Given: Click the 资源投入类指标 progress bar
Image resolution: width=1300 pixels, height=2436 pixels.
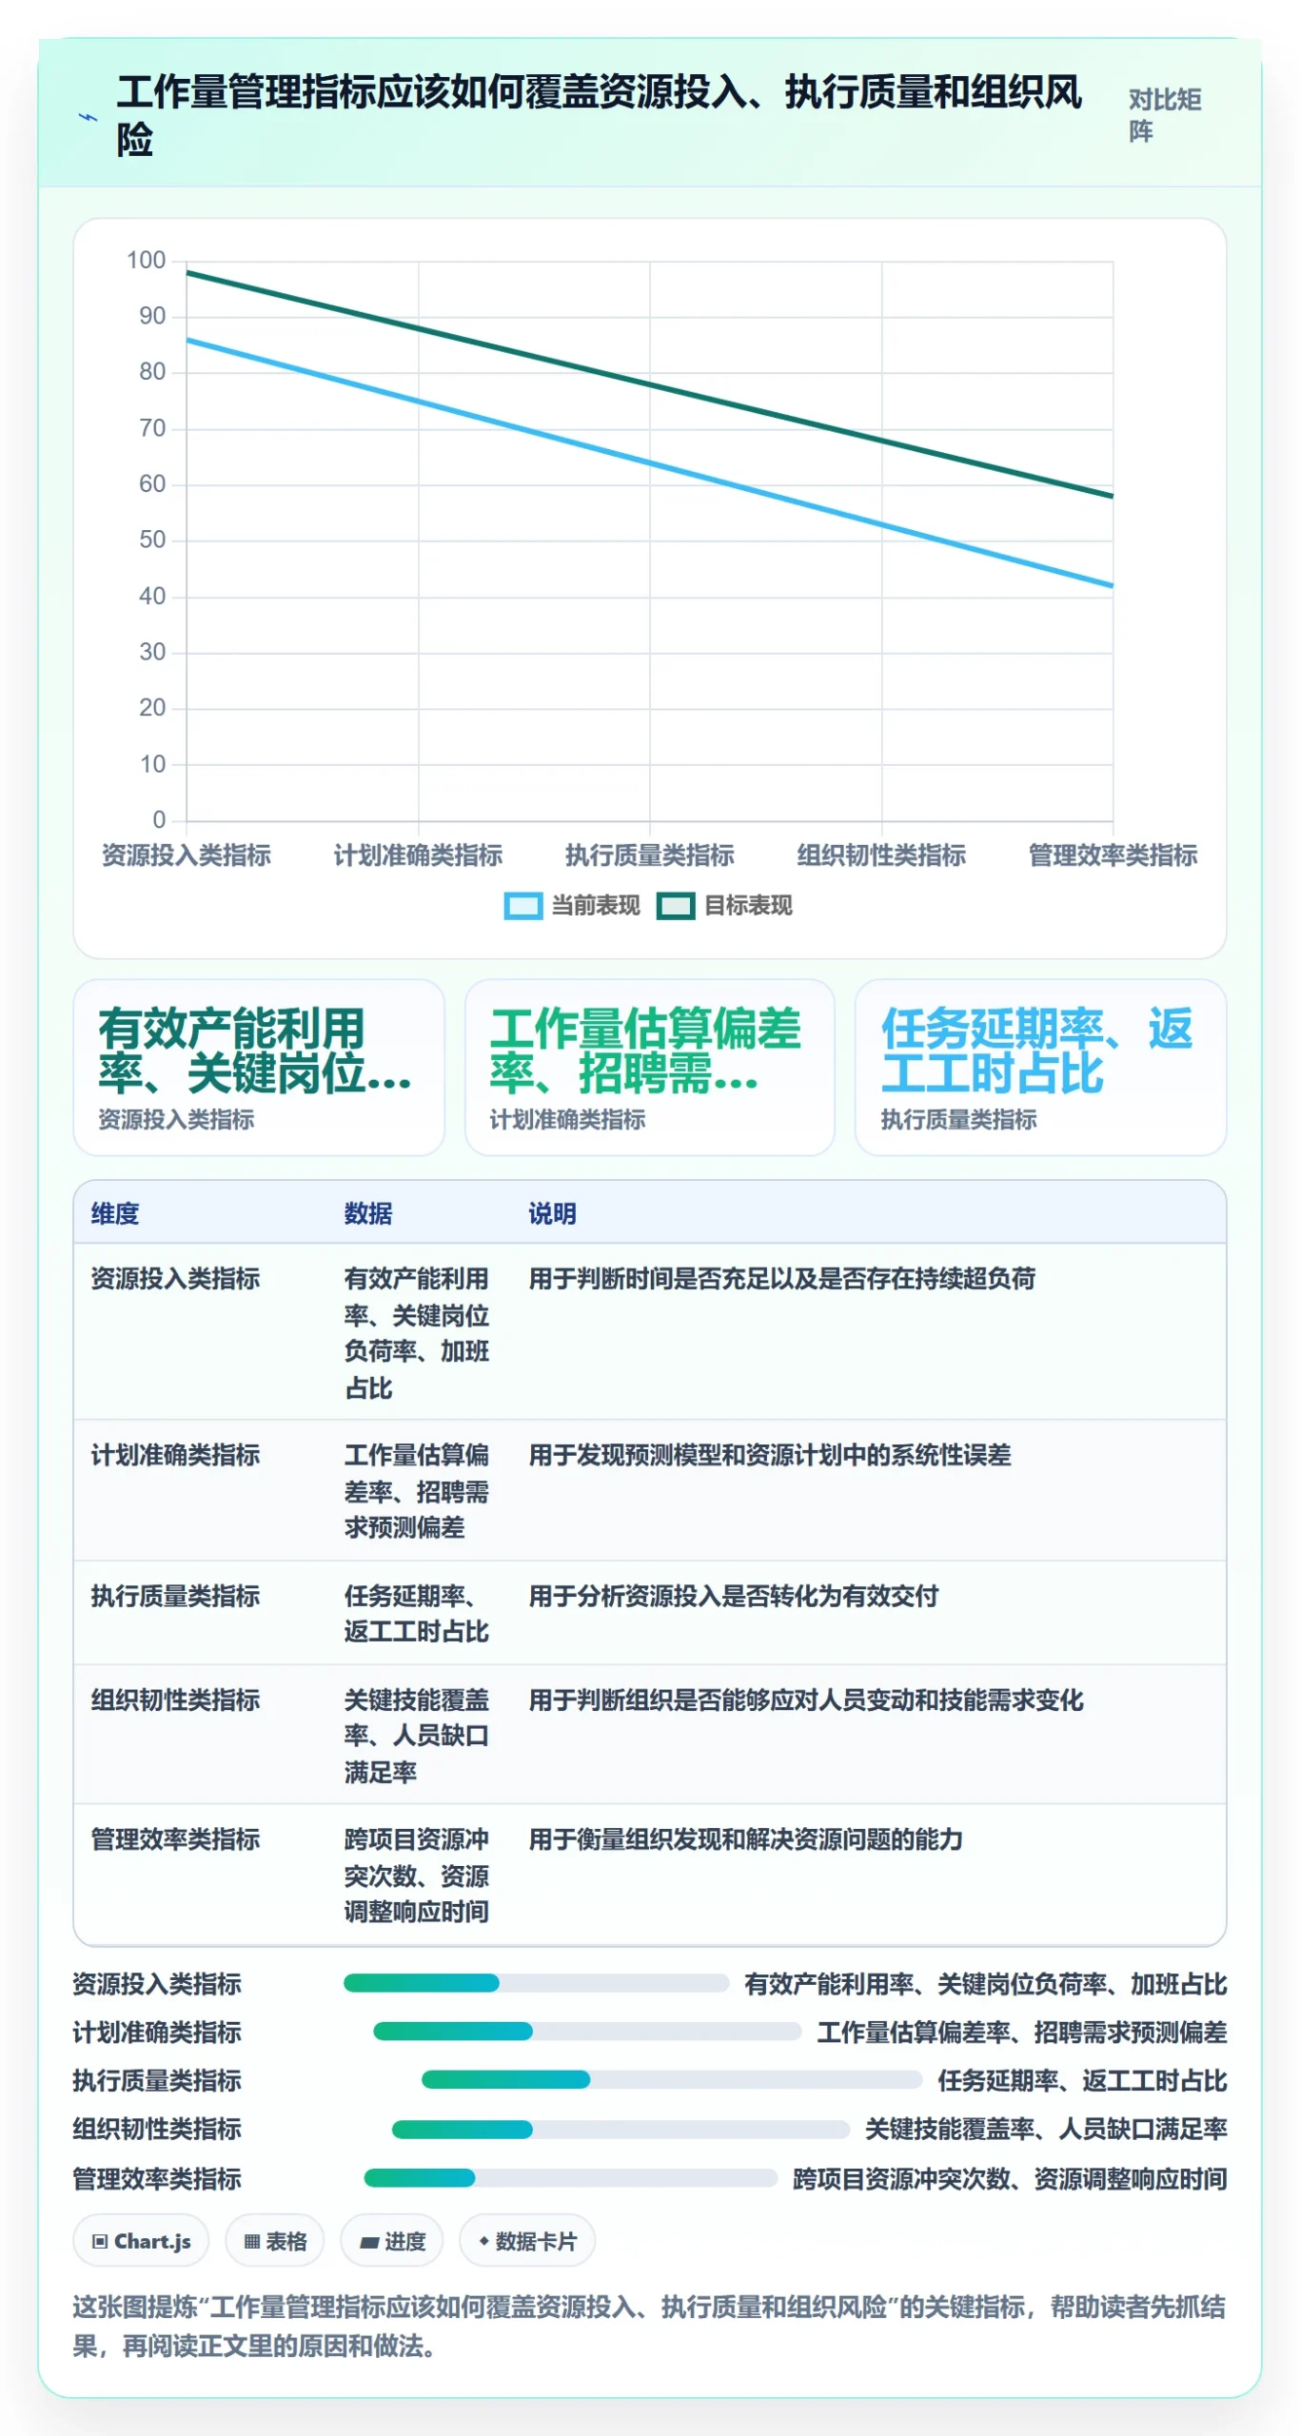Looking at the screenshot, I should point(537,1982).
